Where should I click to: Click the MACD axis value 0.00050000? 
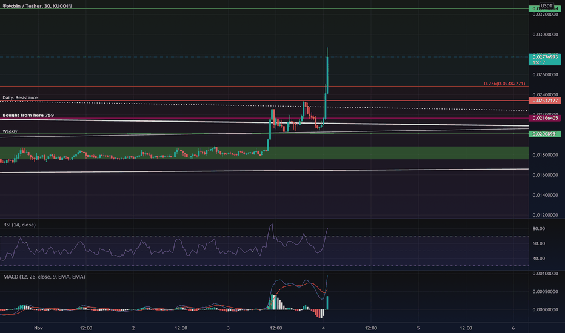pos(545,292)
